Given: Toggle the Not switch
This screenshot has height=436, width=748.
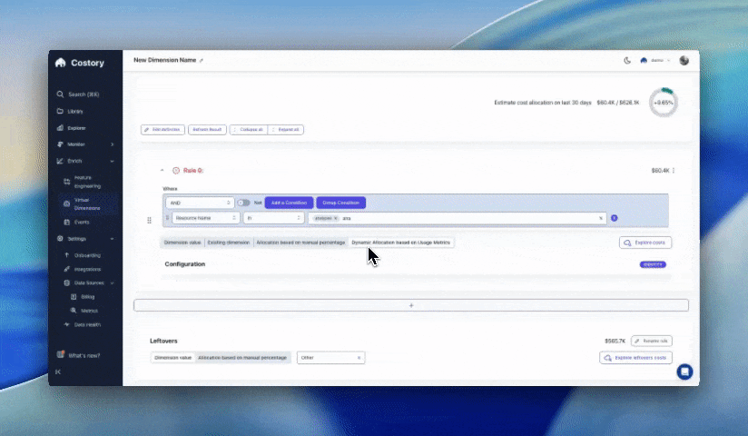Looking at the screenshot, I should 244,203.
